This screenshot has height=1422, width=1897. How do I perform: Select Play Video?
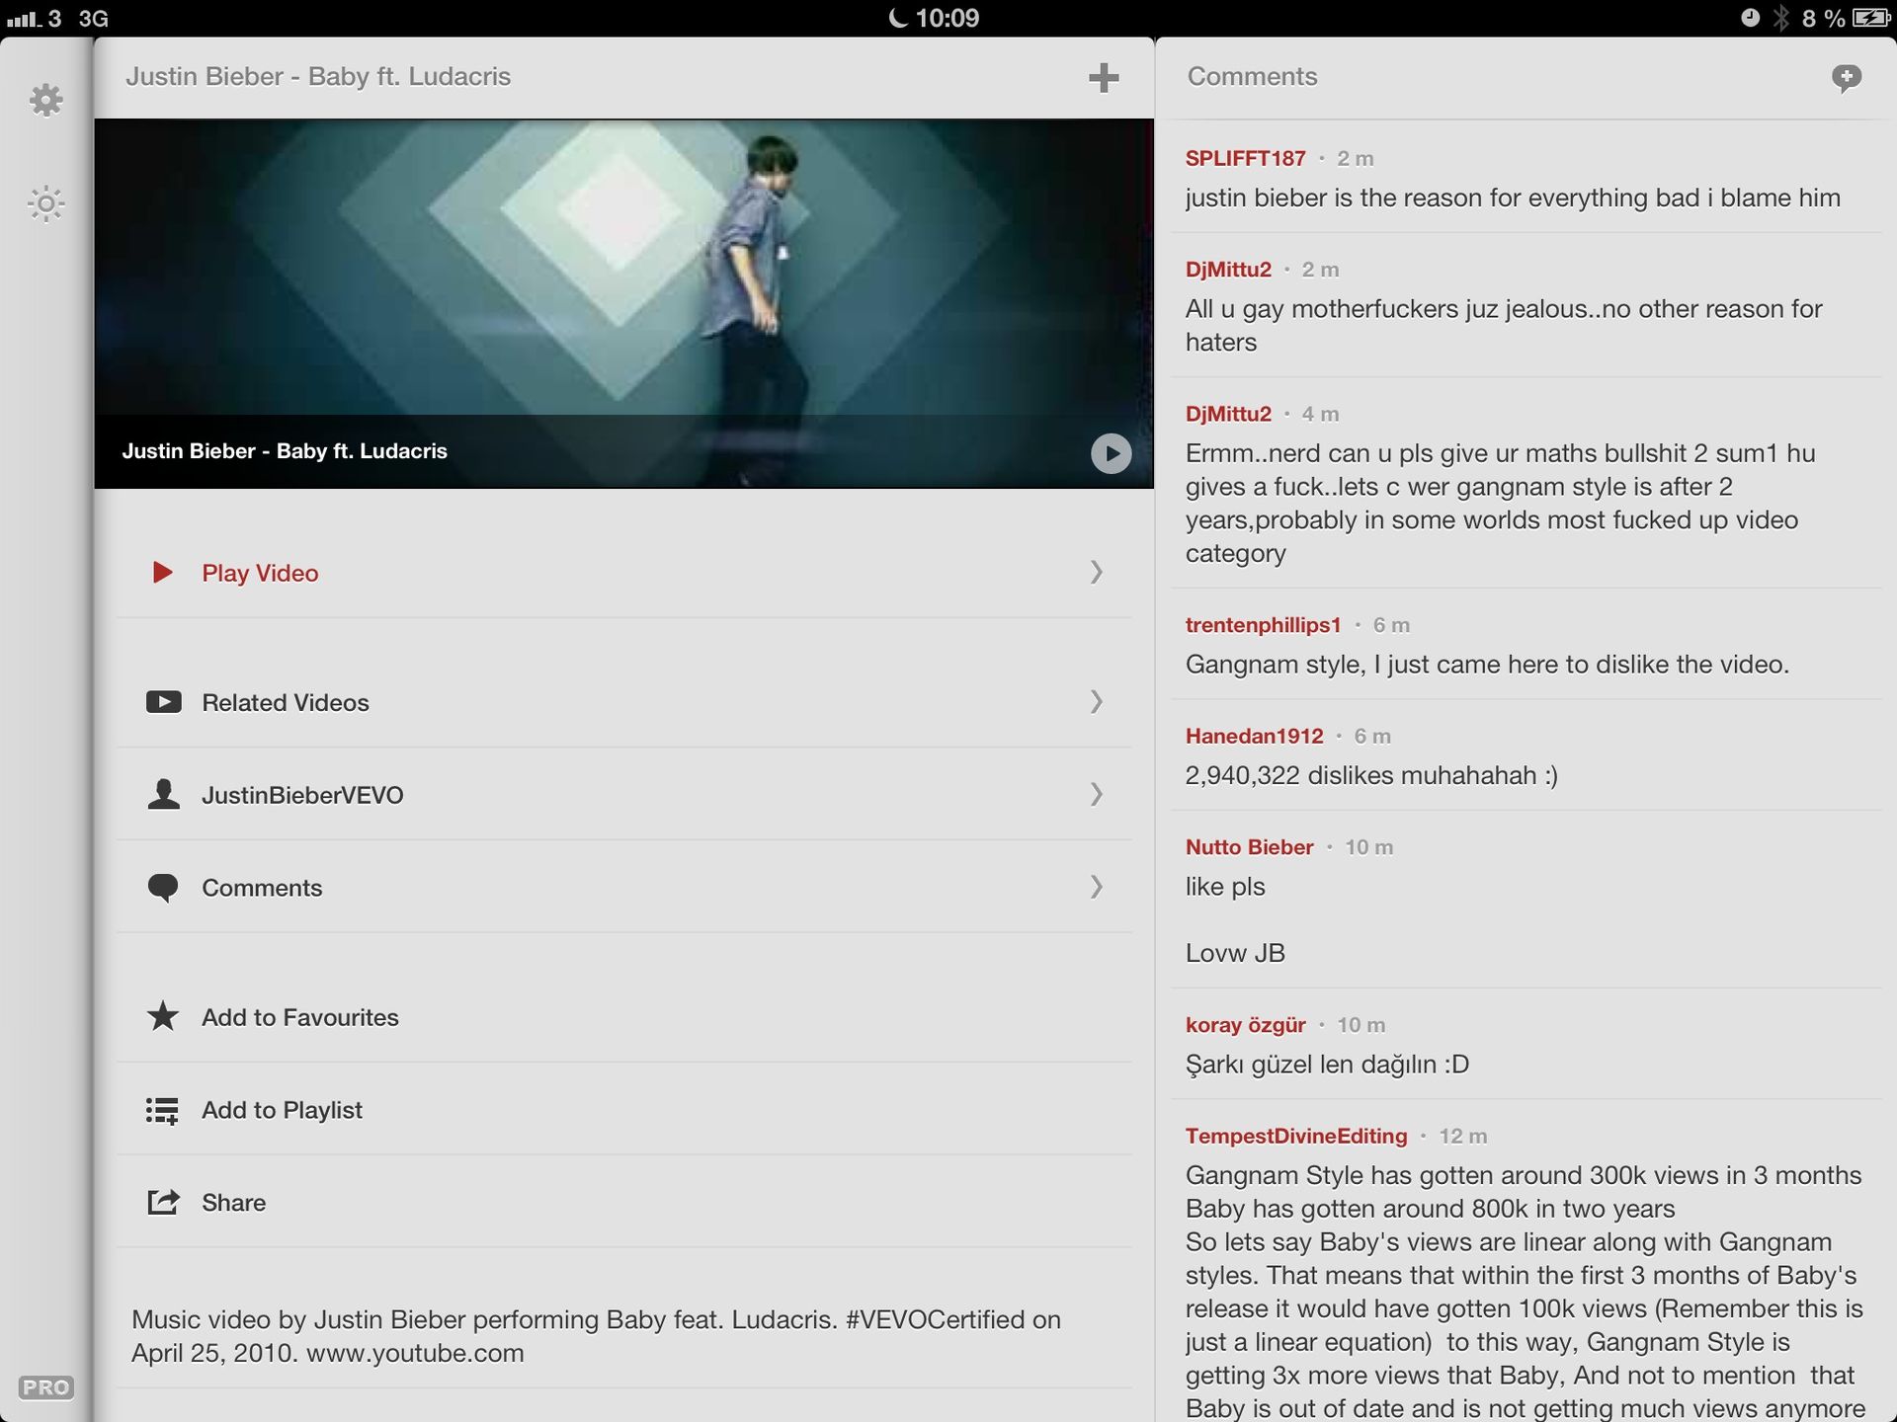pos(624,573)
